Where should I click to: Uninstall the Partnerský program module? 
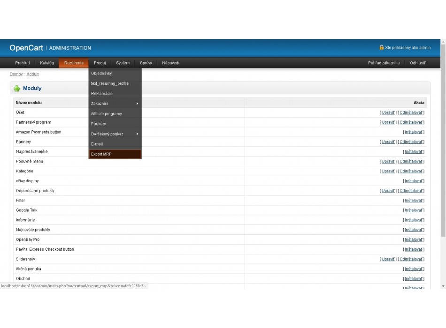(x=411, y=122)
